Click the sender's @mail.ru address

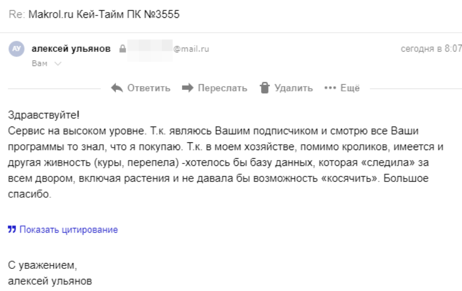pos(191,49)
